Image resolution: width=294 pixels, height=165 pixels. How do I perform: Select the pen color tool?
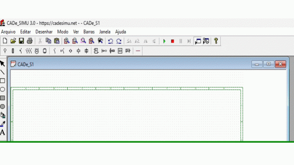(3, 124)
